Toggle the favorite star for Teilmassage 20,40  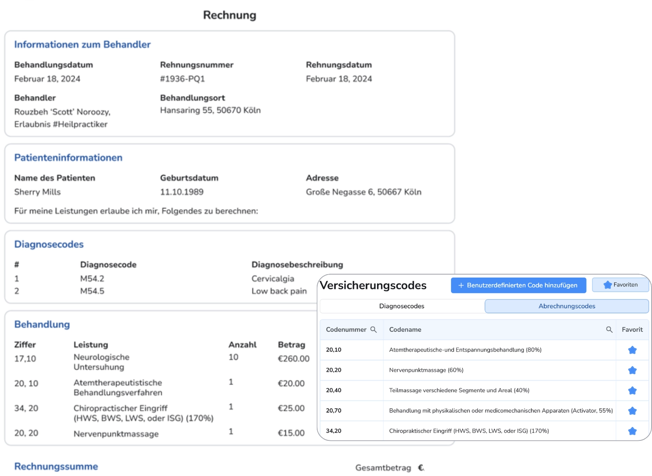[x=632, y=390]
